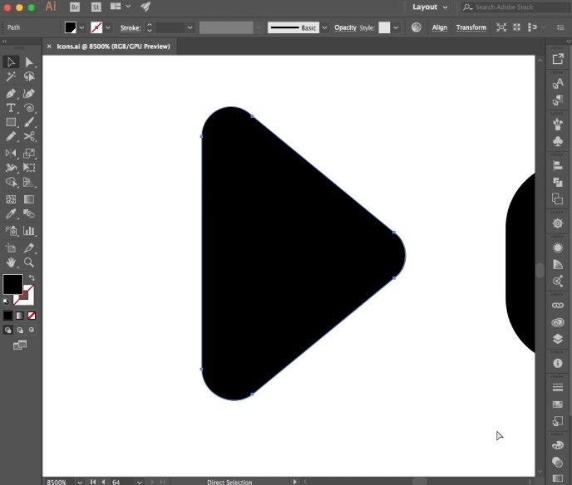Open the Basic brush definition dropdown
The width and height of the screenshot is (572, 485).
(x=325, y=27)
